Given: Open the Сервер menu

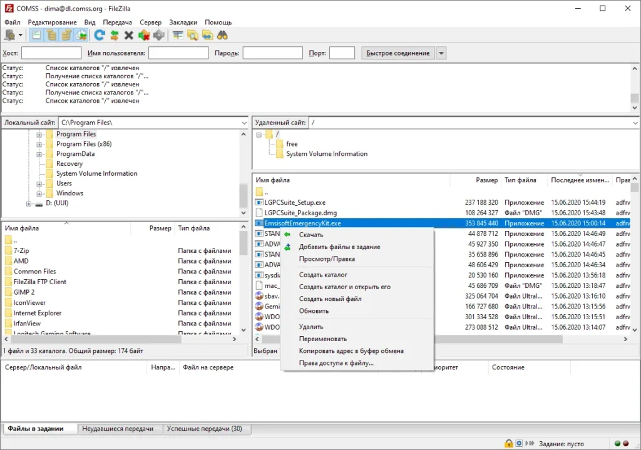Looking at the screenshot, I should [x=150, y=22].
